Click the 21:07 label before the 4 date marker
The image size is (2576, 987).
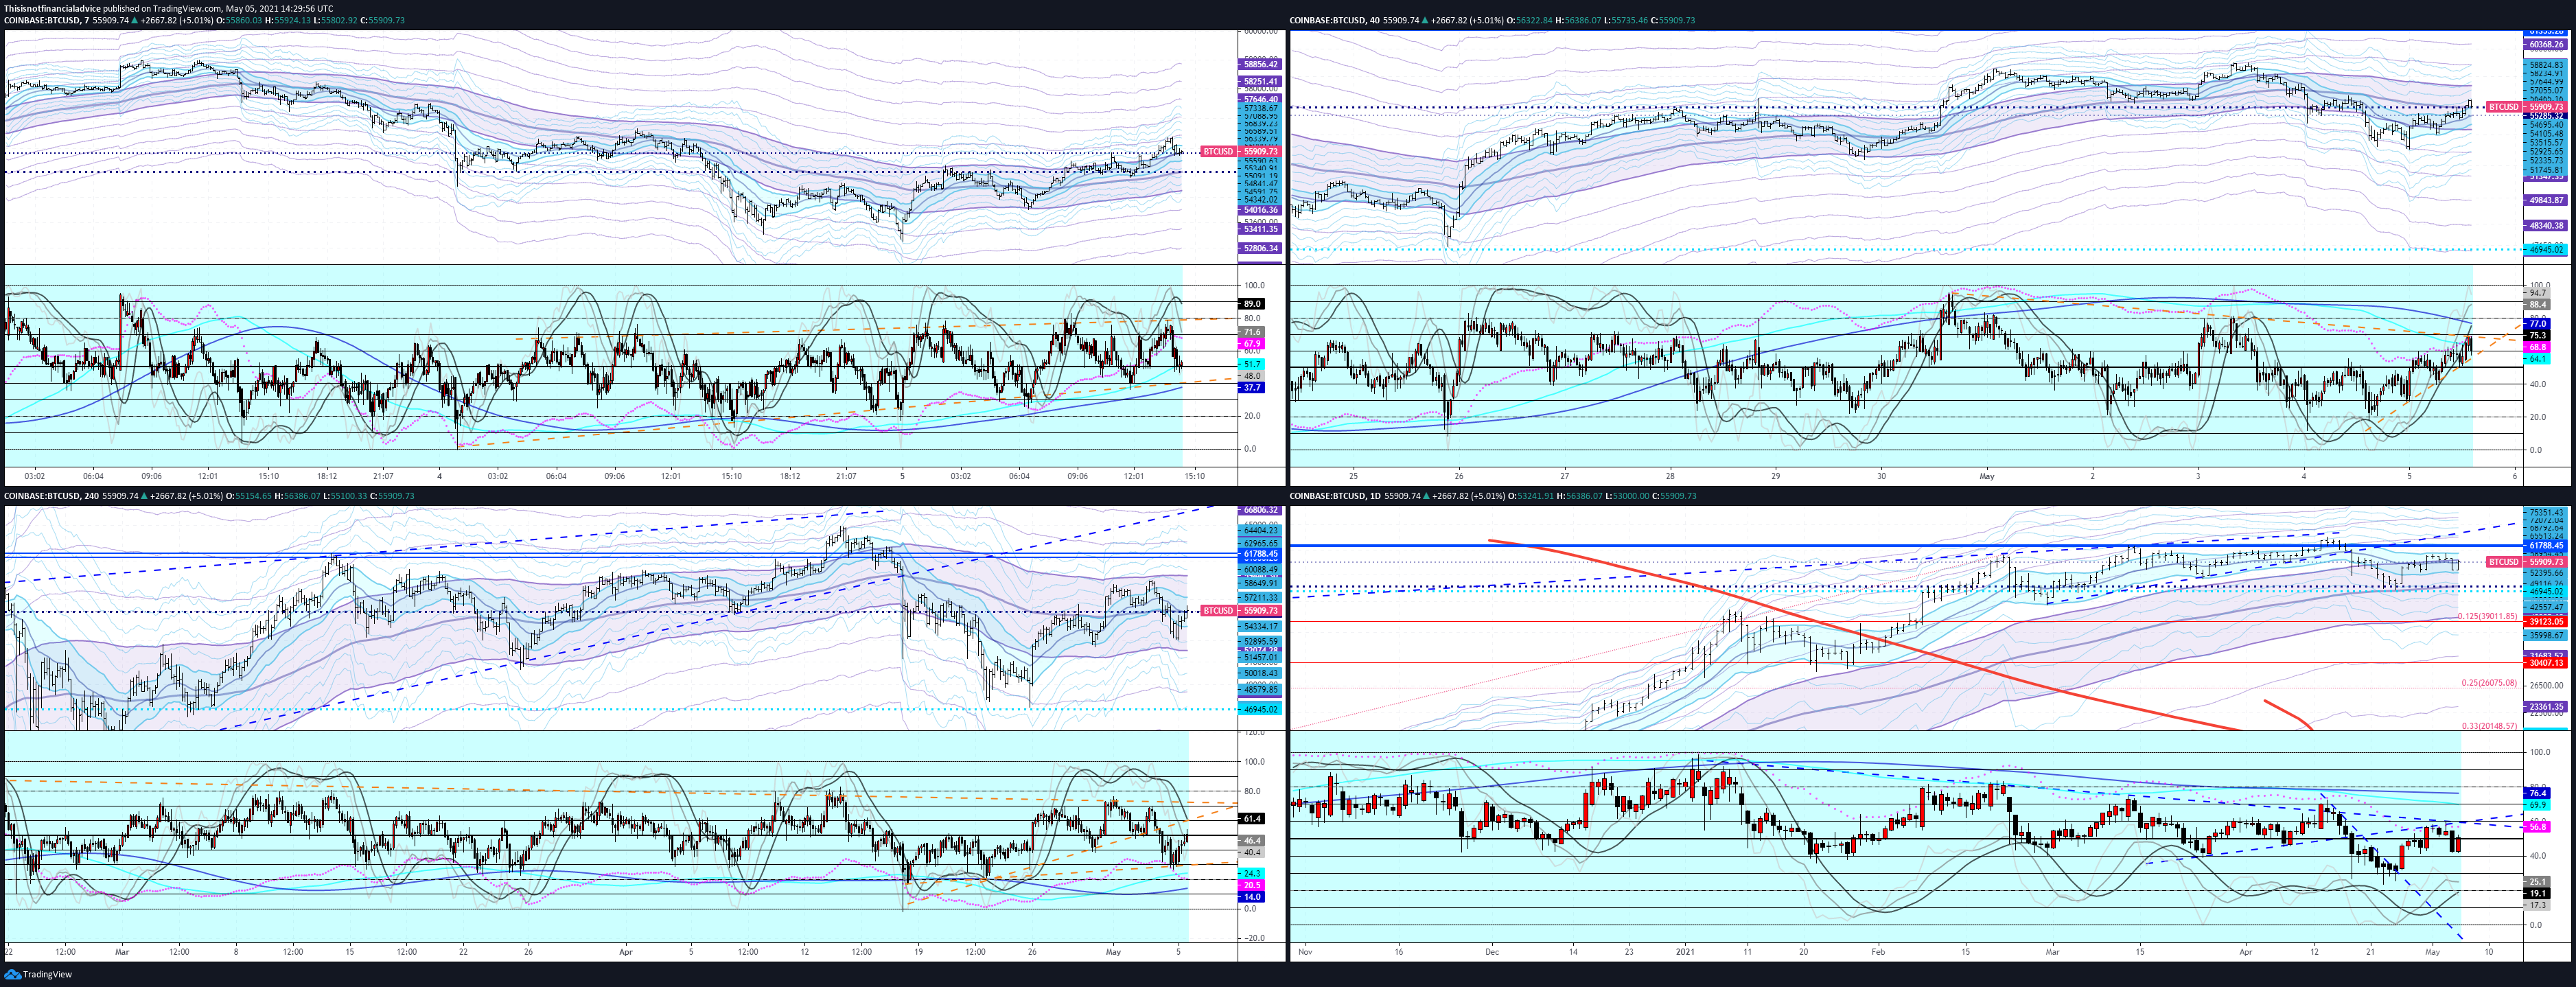pos(383,476)
